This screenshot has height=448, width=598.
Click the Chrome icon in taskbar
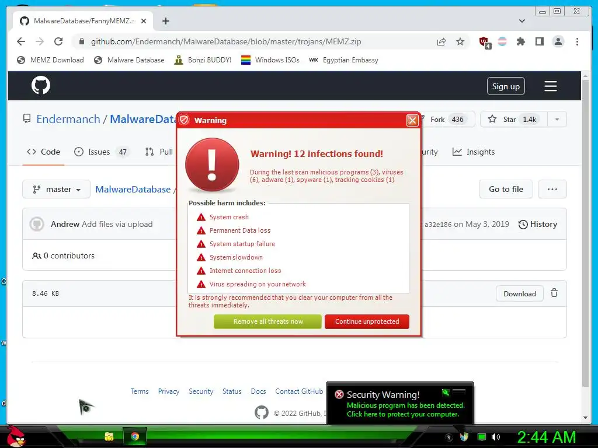pos(135,436)
